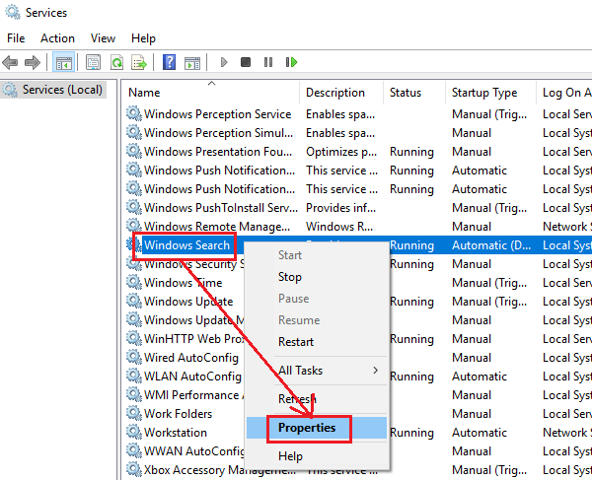The width and height of the screenshot is (592, 480).
Task: Click the Export List toolbar icon
Action: pyautogui.click(x=138, y=62)
